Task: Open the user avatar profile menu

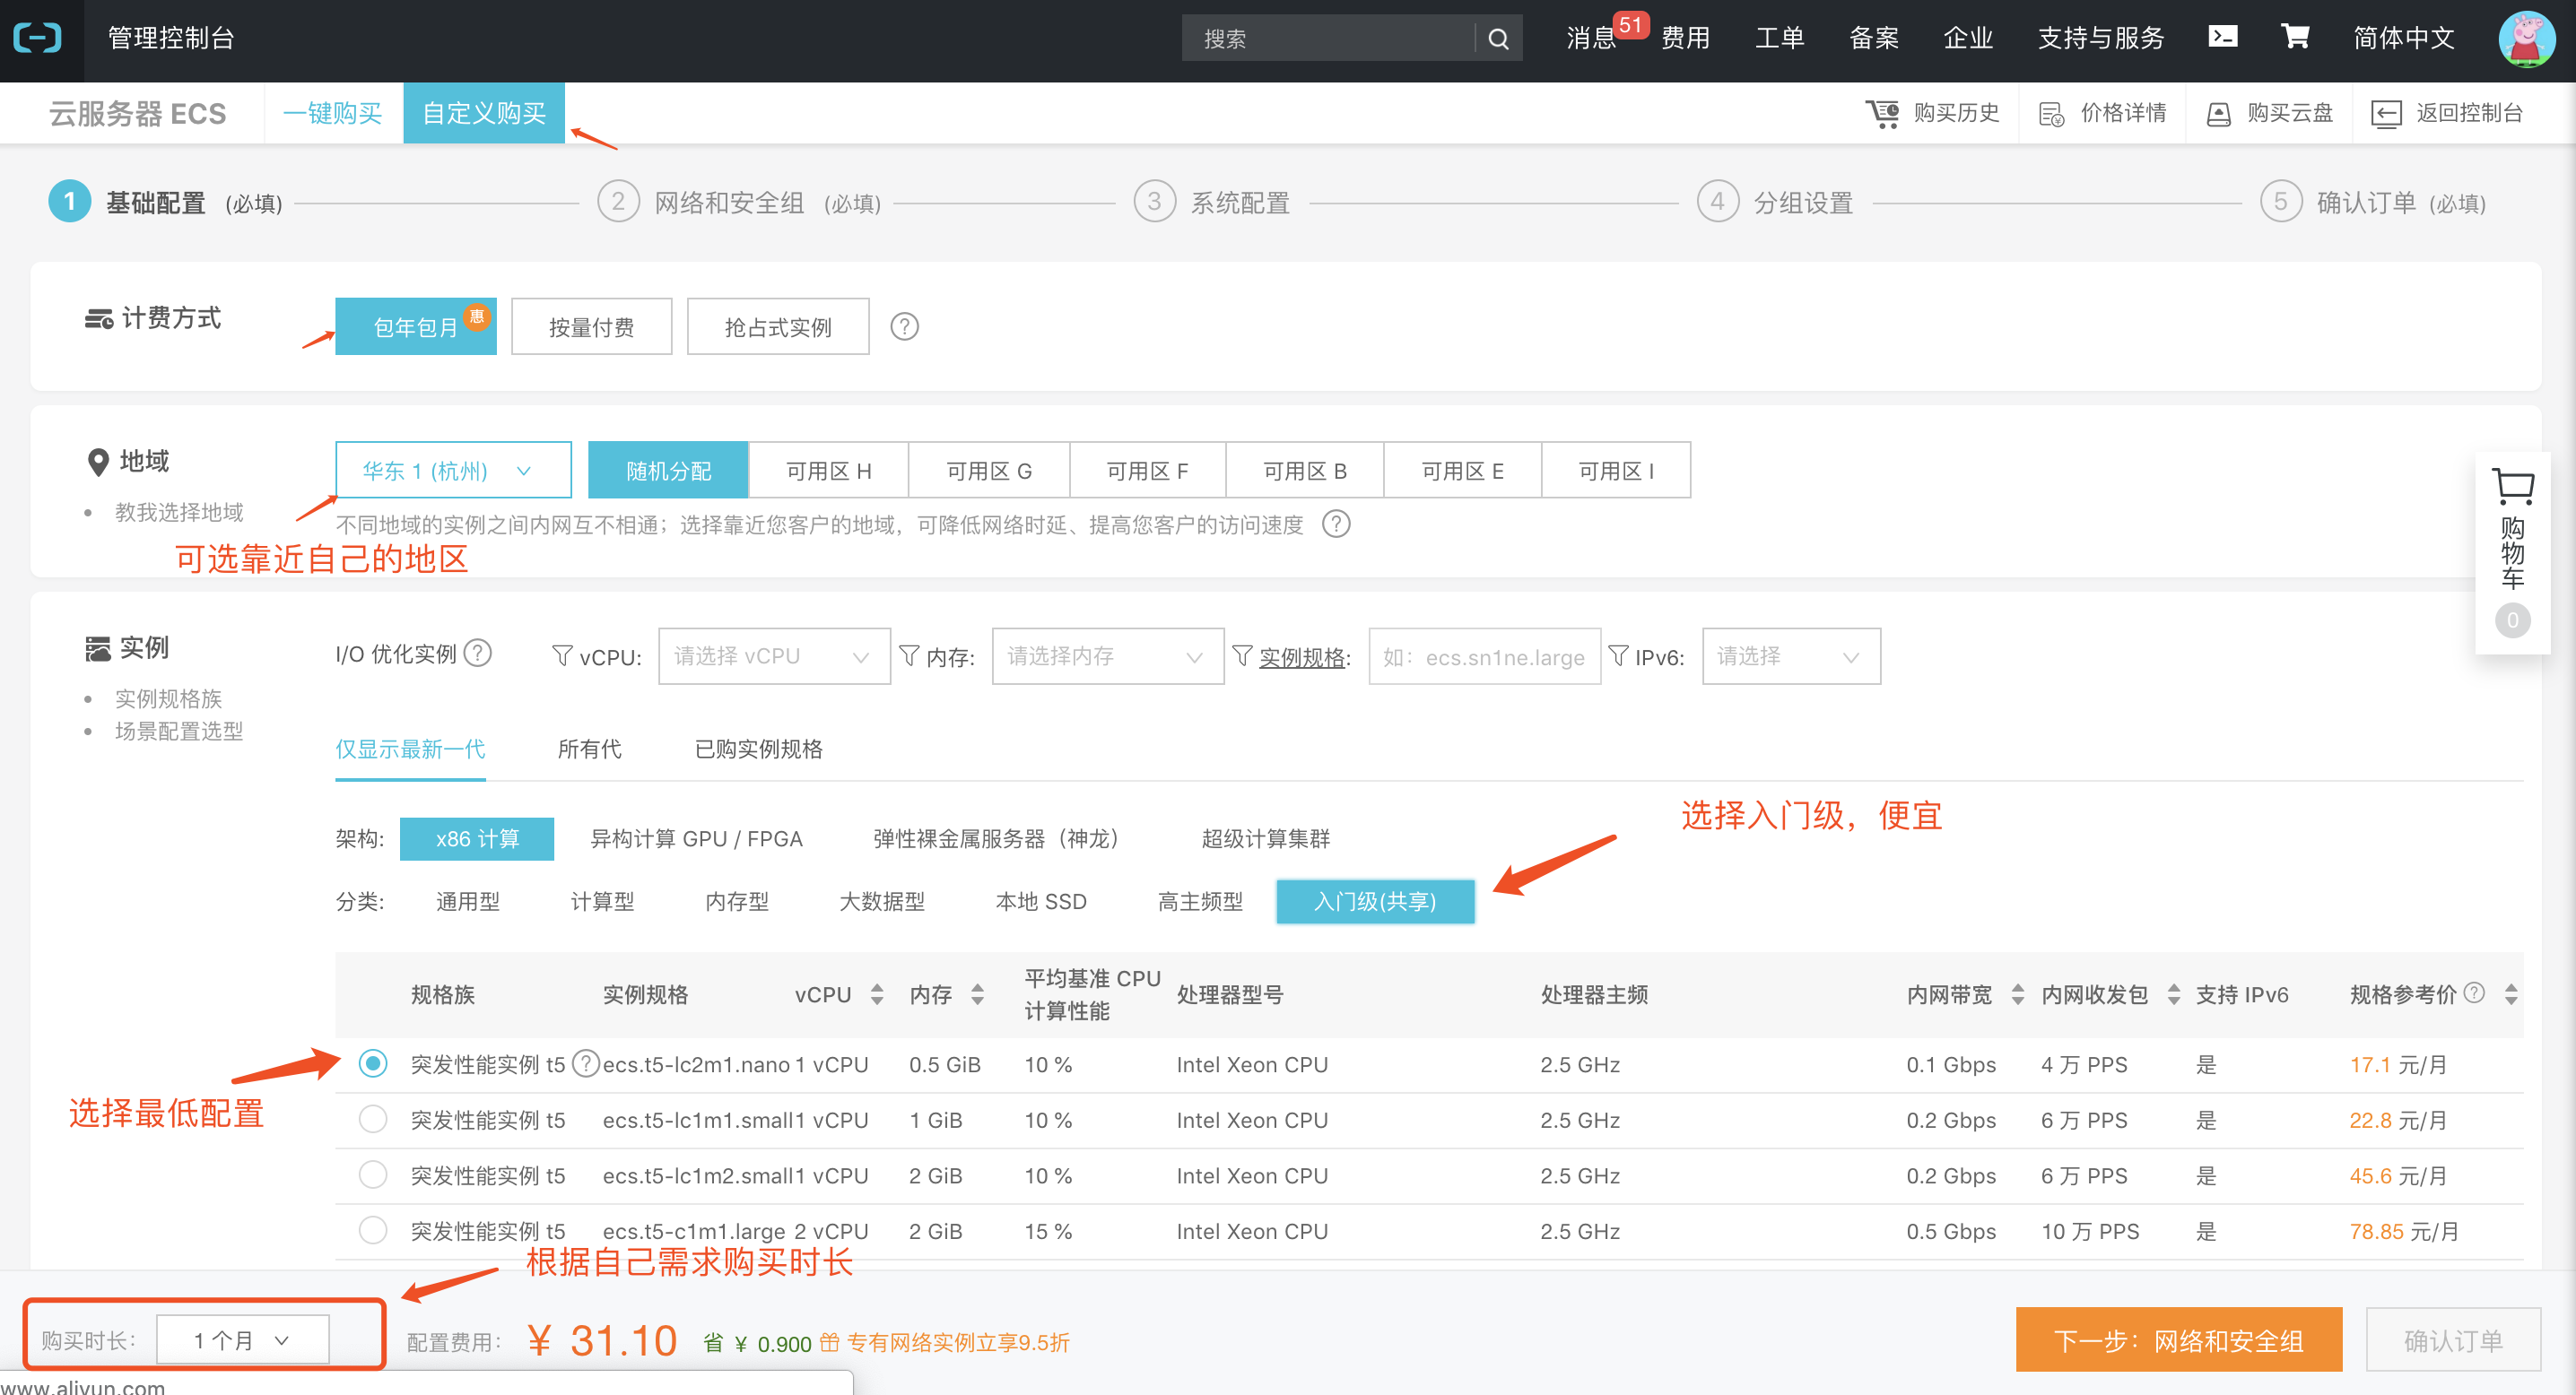Action: point(2526,38)
